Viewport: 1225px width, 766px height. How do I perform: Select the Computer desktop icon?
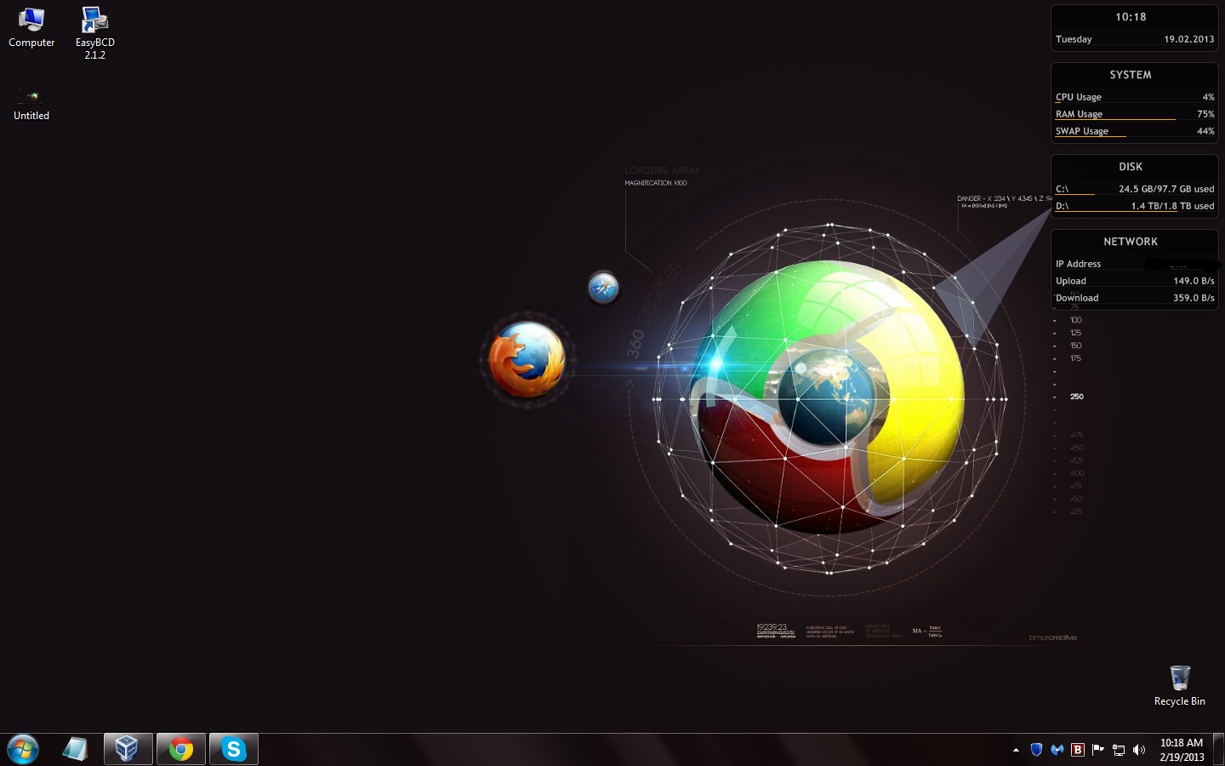coord(31,27)
